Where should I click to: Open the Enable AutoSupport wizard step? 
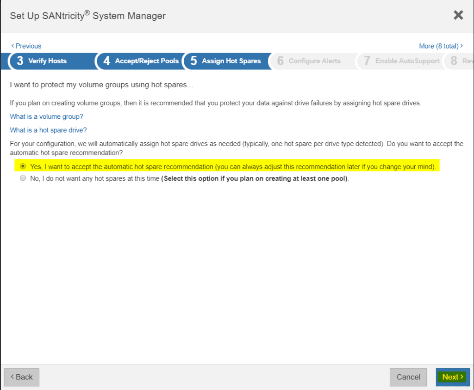(x=407, y=61)
